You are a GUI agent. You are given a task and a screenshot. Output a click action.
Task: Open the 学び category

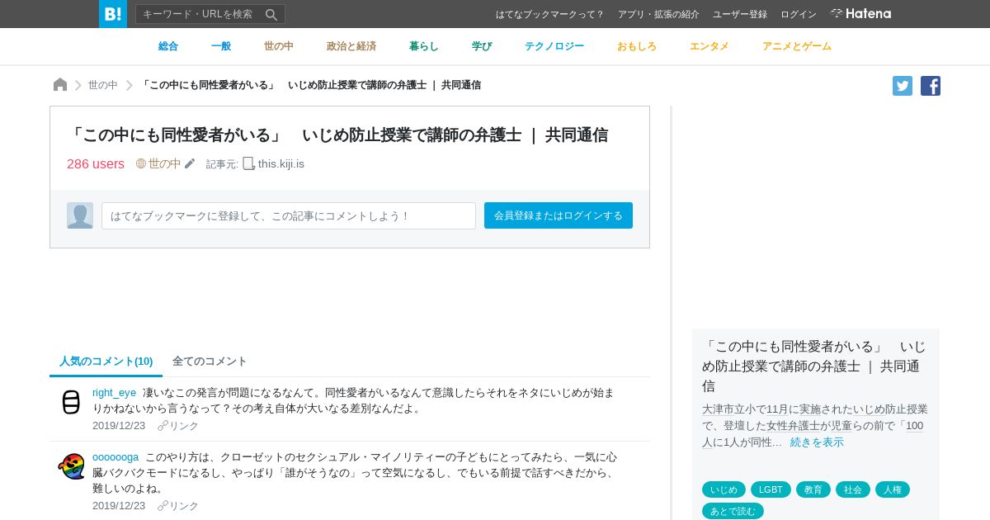click(482, 46)
